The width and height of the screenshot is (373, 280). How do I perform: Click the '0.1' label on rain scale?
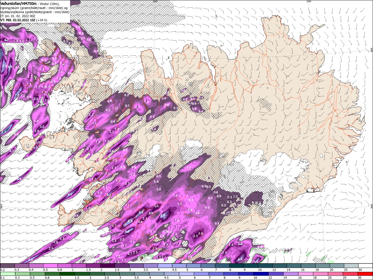(2, 278)
